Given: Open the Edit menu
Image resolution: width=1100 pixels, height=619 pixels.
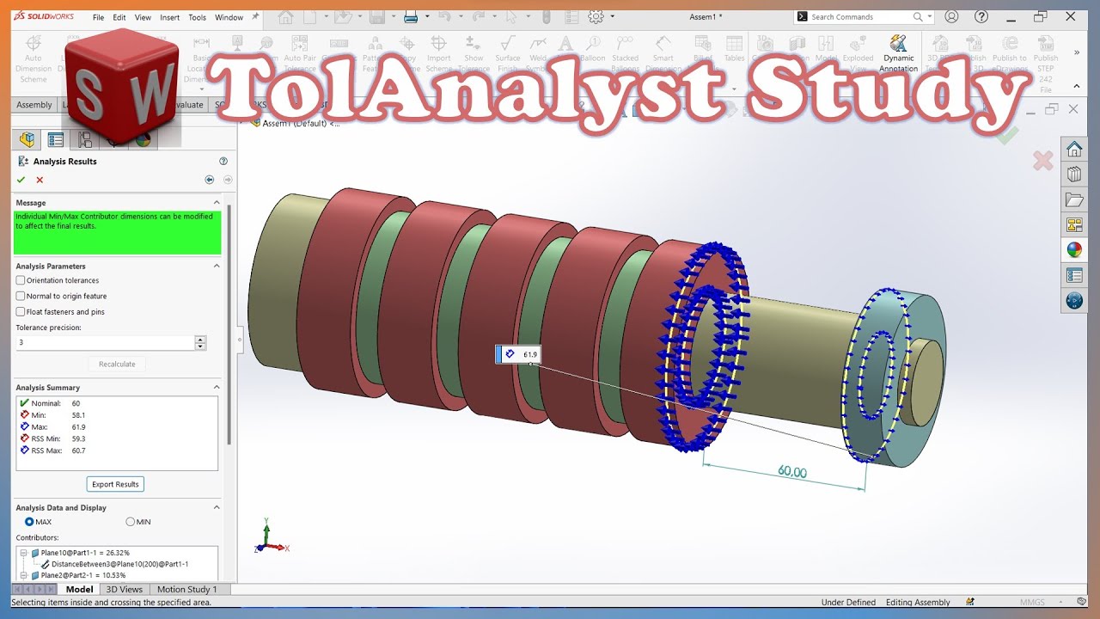Looking at the screenshot, I should (x=119, y=17).
